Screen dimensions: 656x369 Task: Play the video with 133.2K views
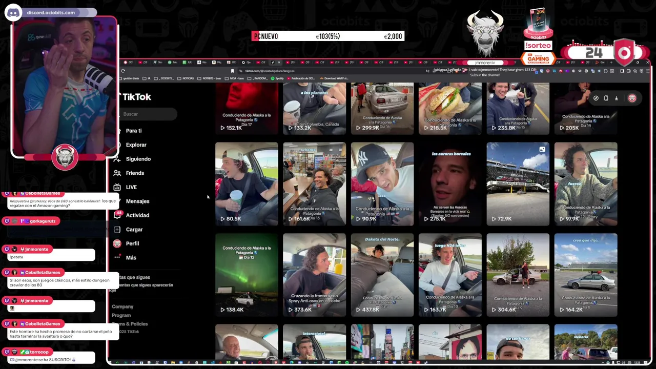(314, 109)
